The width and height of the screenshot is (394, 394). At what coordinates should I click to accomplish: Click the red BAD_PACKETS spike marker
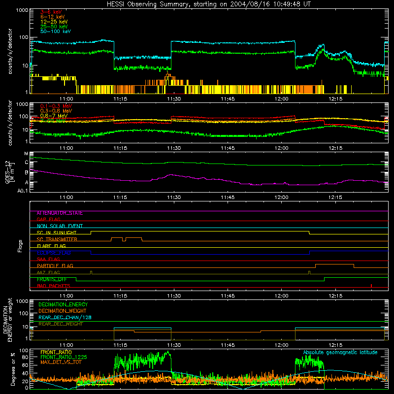[x=371, y=286]
